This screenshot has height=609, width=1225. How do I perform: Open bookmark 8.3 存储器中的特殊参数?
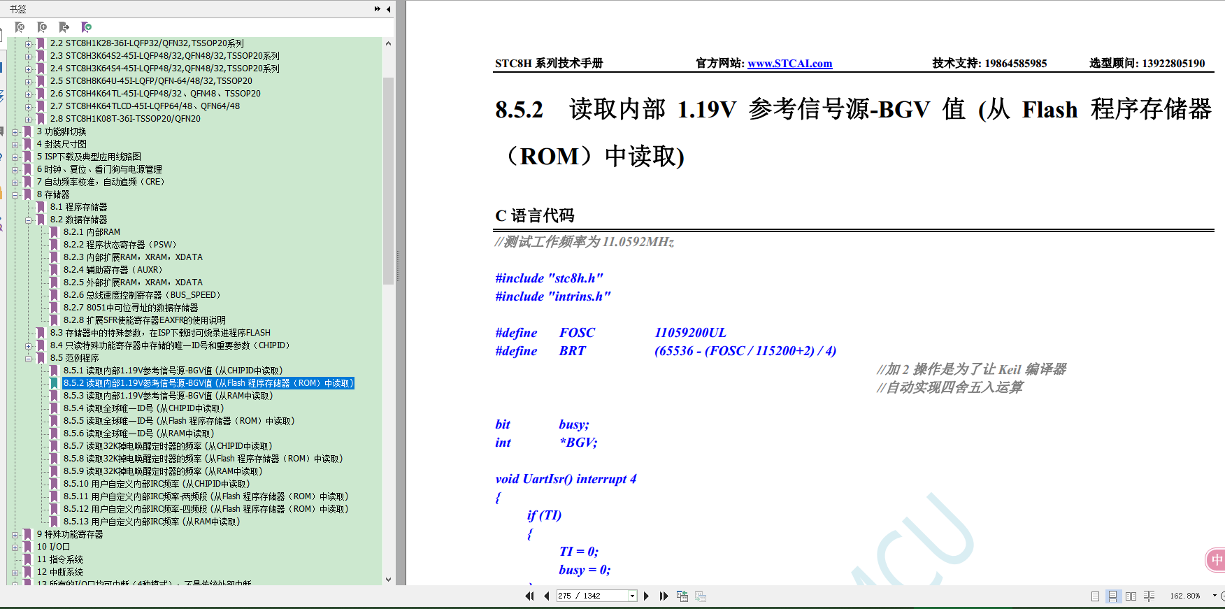(160, 333)
